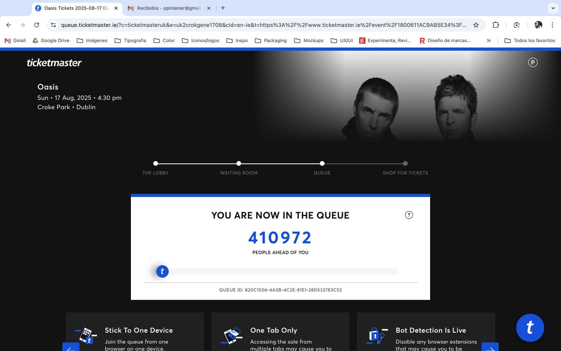Screen dimensions: 561x351
Task: Open the blue Ticketmaster chat bubble
Action: [530, 328]
